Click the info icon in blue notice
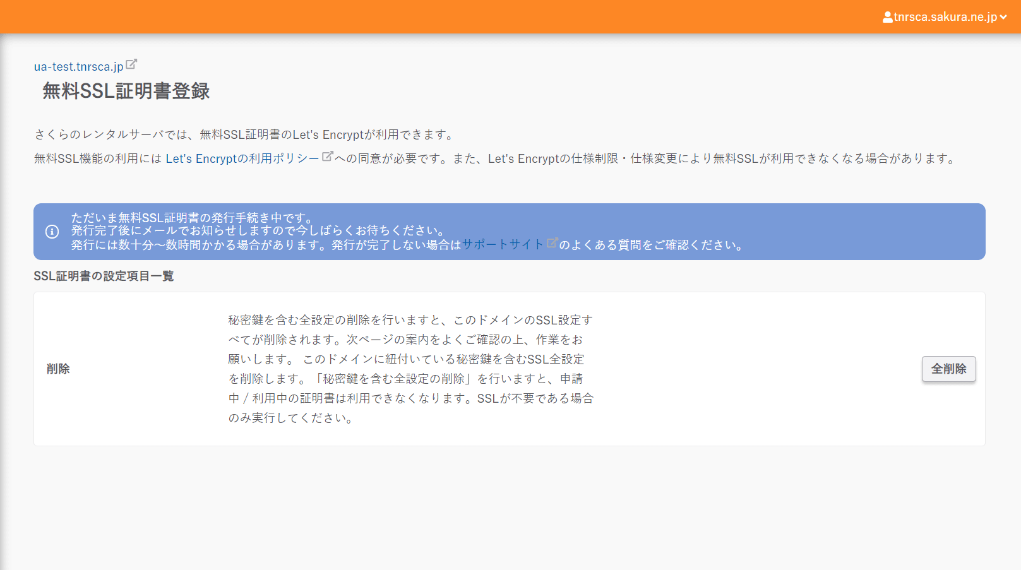The height and width of the screenshot is (570, 1021). (x=52, y=232)
